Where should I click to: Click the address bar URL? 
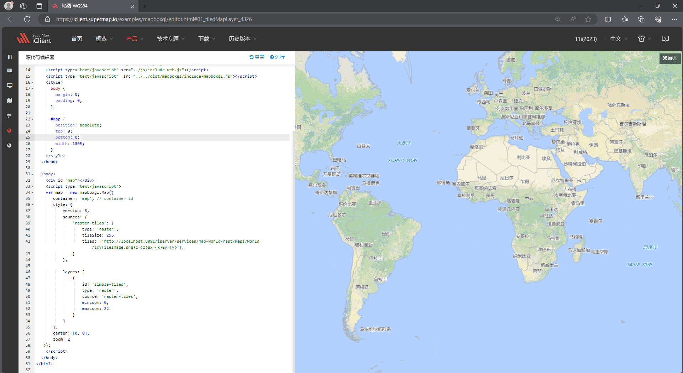pyautogui.click(x=154, y=19)
